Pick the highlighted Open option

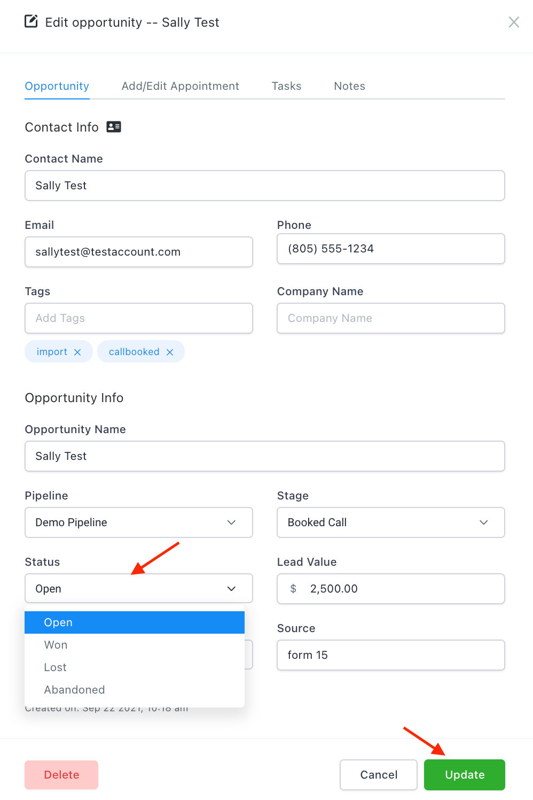click(59, 622)
